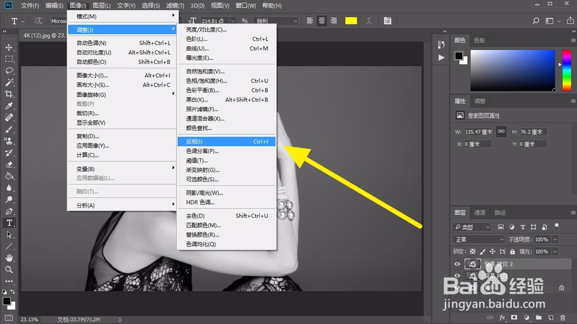Click the foreground color swatch in toolbar
The image size is (577, 324).
pos(6,301)
